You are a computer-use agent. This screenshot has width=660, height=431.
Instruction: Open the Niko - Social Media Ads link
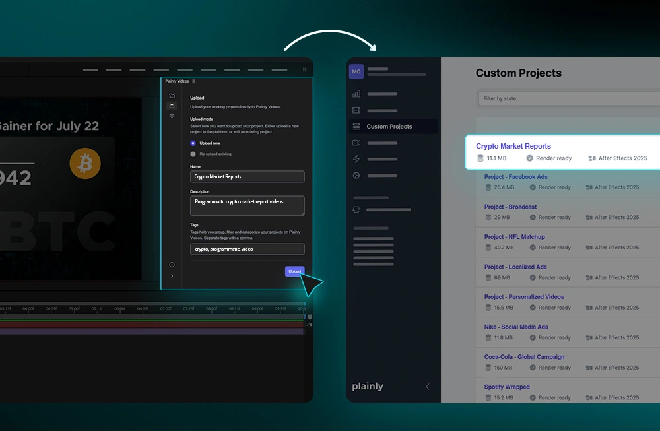pyautogui.click(x=516, y=327)
